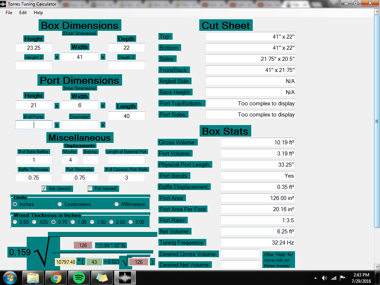Screen dimensions: 380x285
Task: Click the box Height field 23.25
Action: (x=34, y=47)
